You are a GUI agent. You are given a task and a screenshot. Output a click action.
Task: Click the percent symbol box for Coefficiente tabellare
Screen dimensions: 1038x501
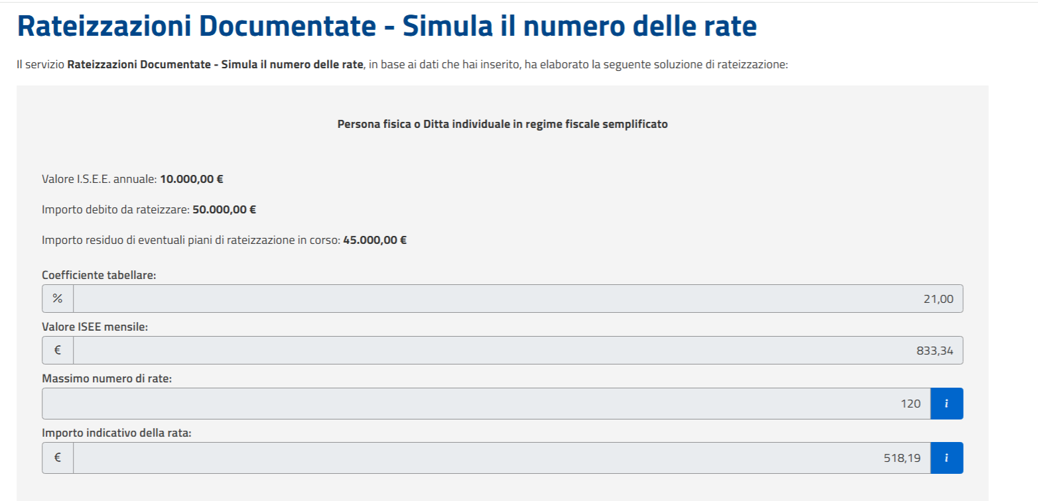tap(58, 299)
